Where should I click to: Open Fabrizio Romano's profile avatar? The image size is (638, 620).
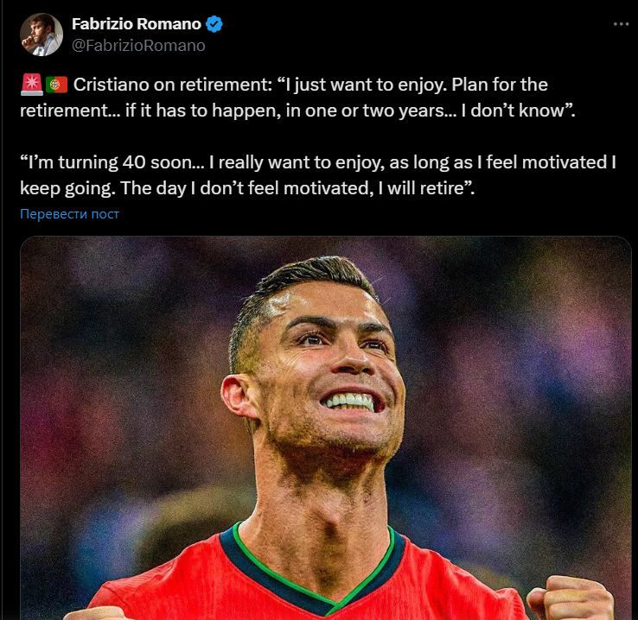(x=41, y=35)
